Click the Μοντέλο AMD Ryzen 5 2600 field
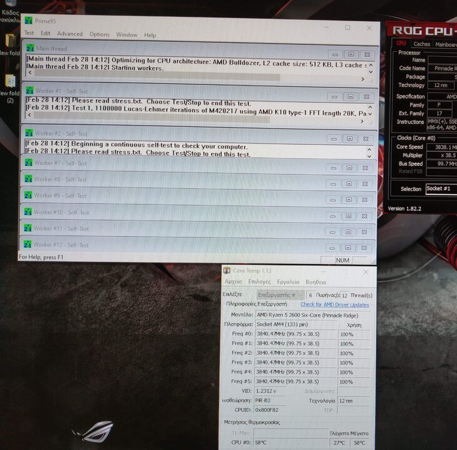 pyautogui.click(x=313, y=315)
